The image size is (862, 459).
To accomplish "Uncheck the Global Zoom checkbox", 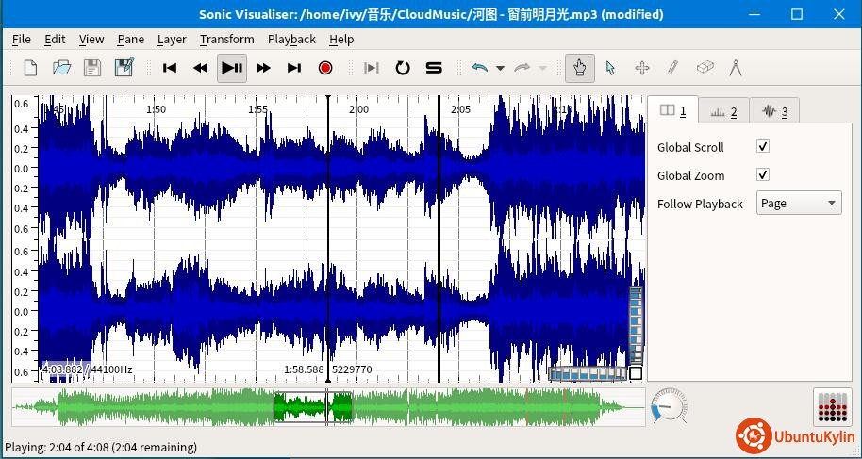I will (763, 175).
